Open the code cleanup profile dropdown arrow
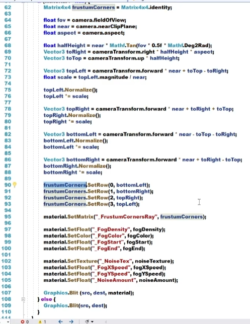 (x=92, y=321)
